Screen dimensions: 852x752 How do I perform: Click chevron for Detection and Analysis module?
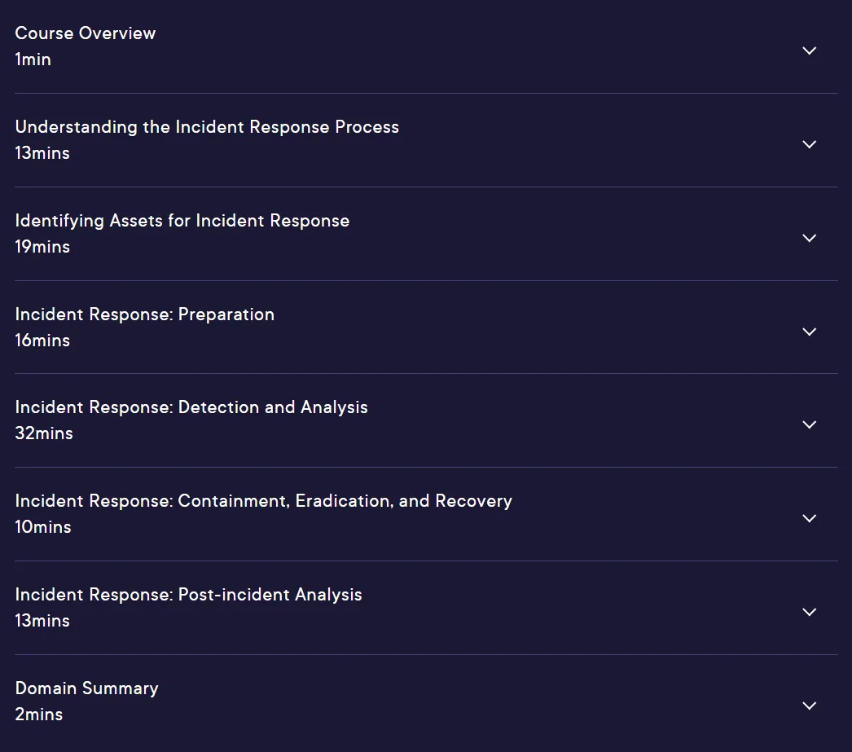point(809,424)
